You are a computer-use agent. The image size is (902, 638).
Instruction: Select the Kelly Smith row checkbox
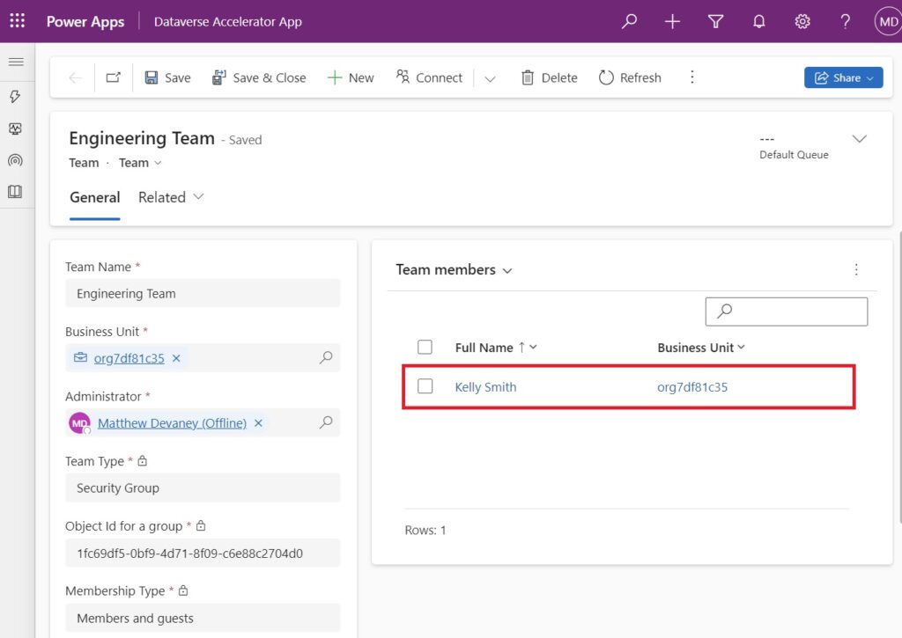pos(425,386)
